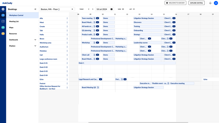Open All hands booking in Create row

90,26
